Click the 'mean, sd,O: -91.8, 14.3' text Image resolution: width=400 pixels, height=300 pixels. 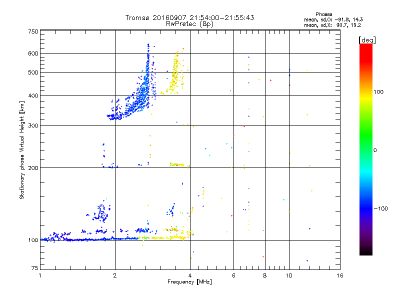[x=333, y=19]
